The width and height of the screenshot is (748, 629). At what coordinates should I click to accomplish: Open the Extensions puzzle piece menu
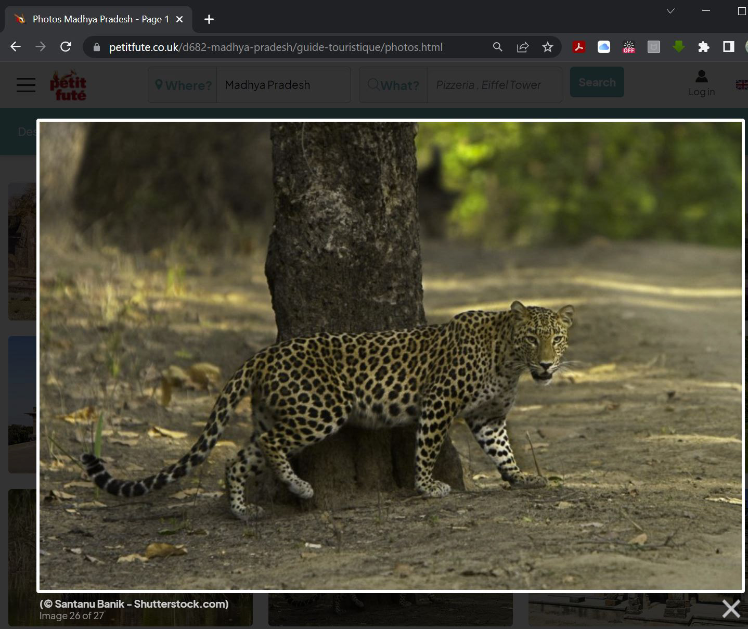[704, 47]
